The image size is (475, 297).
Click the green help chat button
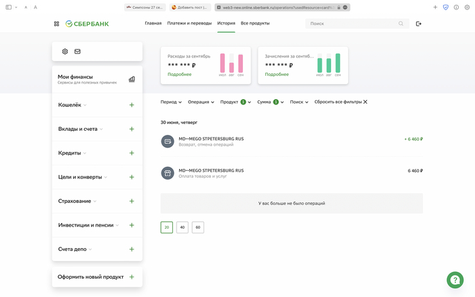click(x=455, y=279)
